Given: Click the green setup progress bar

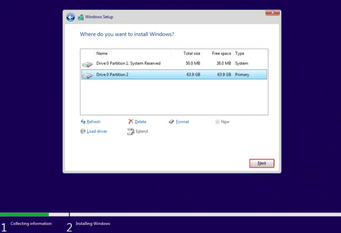Looking at the screenshot, I should (x=24, y=214).
